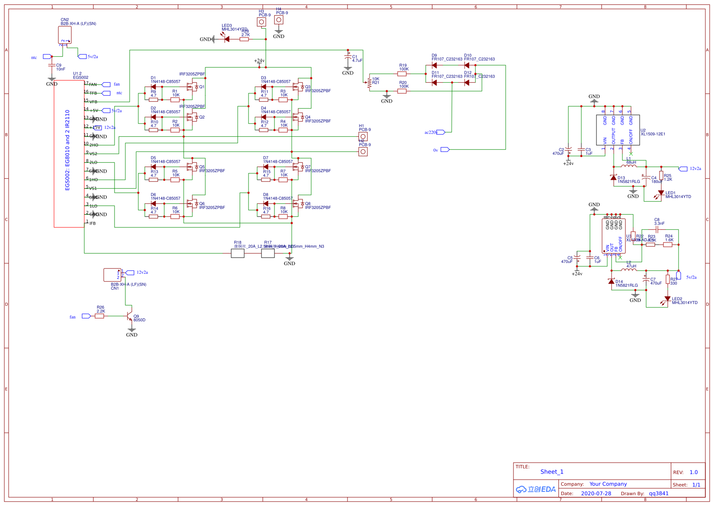Screen dimensions: 714x506
Task: Click the D7 1N4148 diode
Action: pos(265,167)
